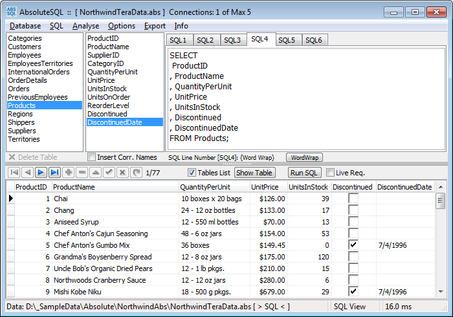Viewport: 453px width, 317px height.
Task: Click the DiscontinuedDate column header
Action: point(405,187)
